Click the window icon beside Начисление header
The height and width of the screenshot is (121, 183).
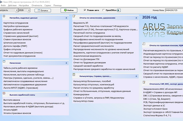click(x=4, y=61)
